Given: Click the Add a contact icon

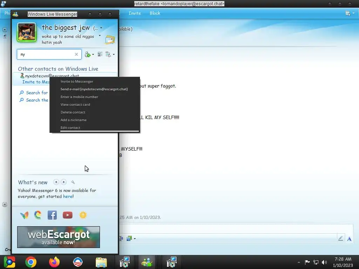Looking at the screenshot, I should pos(87,54).
